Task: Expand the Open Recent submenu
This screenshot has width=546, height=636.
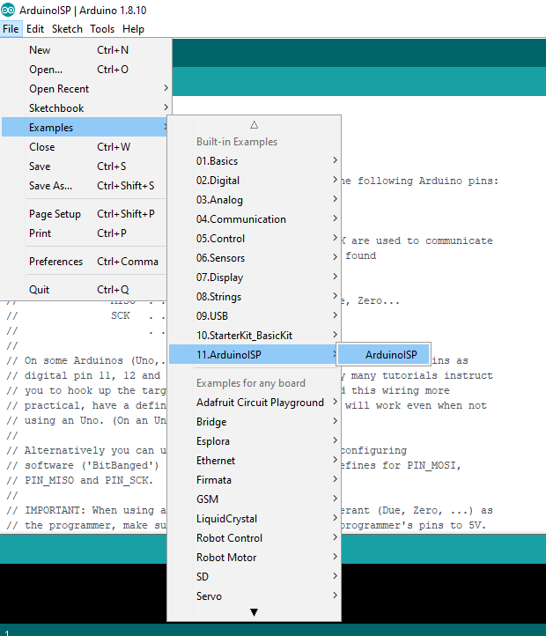Action: click(x=85, y=89)
